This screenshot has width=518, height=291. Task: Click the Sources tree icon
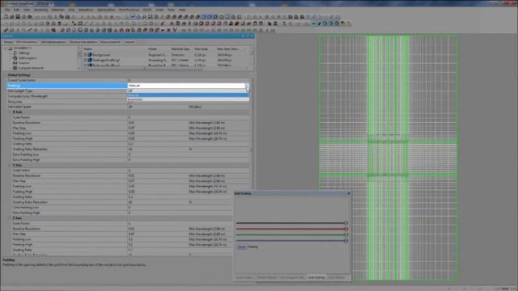tap(15, 63)
